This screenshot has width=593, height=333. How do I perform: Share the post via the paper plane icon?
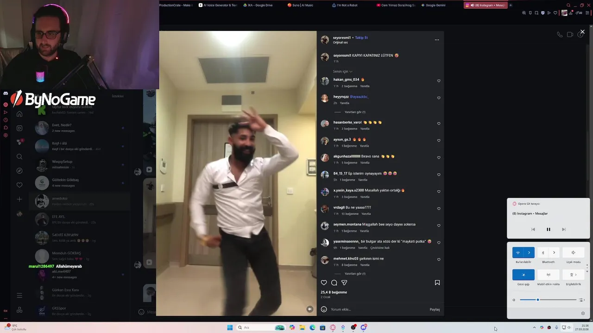point(344,283)
